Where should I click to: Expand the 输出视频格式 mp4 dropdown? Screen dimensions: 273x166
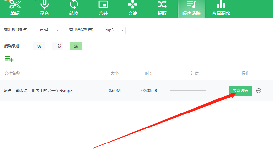coord(46,30)
